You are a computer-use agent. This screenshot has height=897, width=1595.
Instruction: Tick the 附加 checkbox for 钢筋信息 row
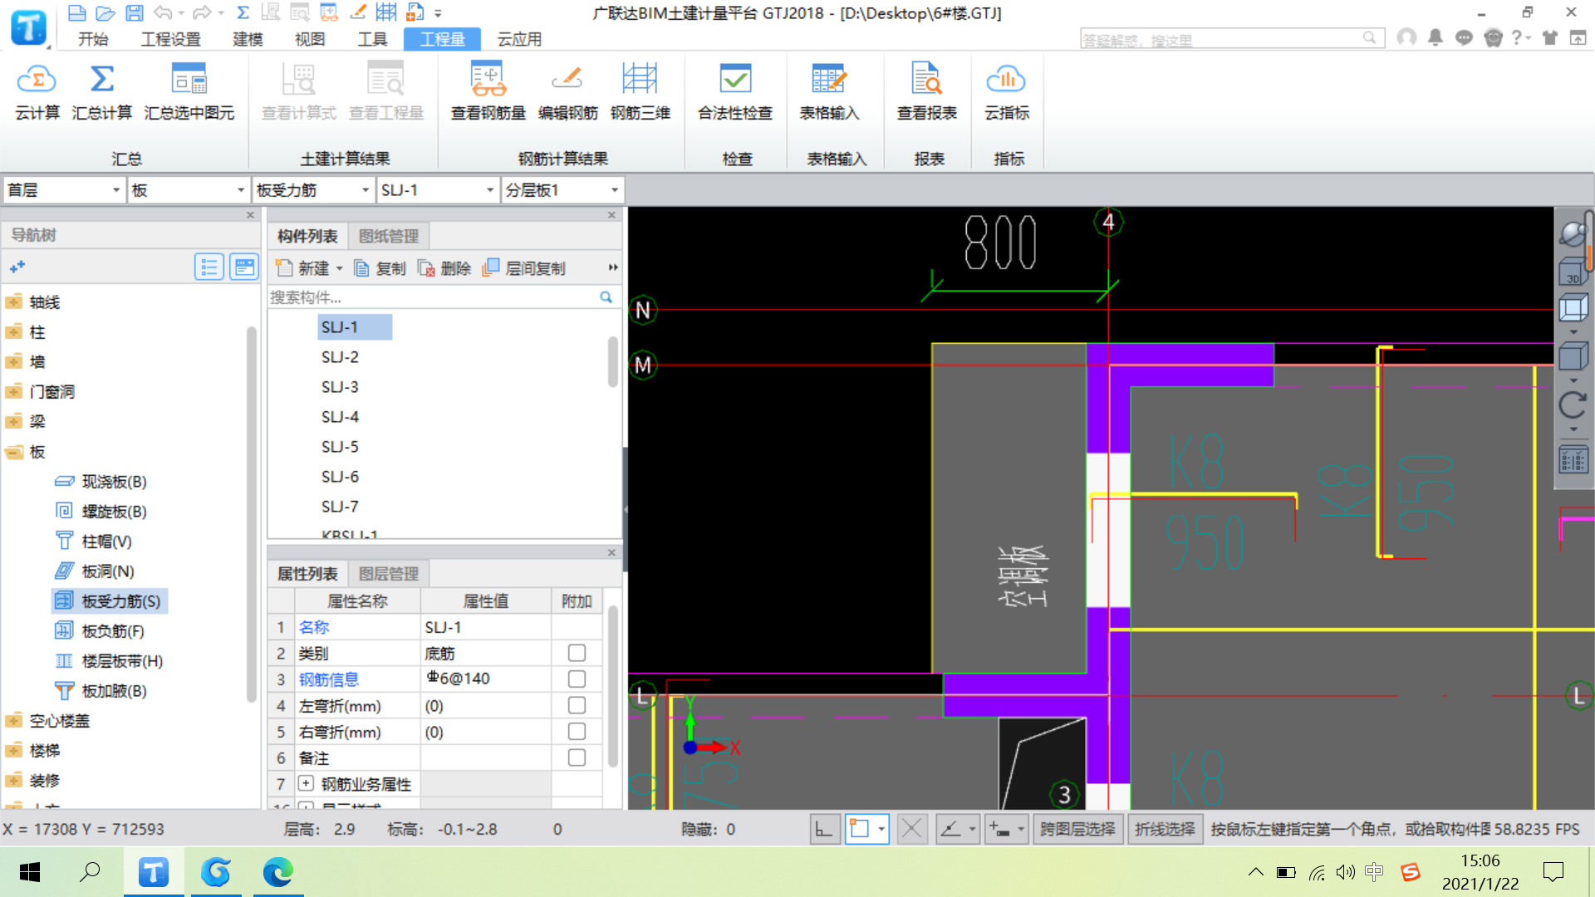tap(577, 679)
